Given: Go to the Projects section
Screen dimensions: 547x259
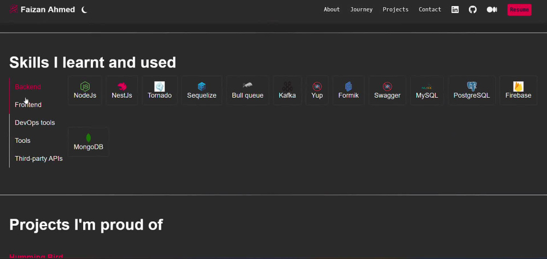Looking at the screenshot, I should point(395,9).
